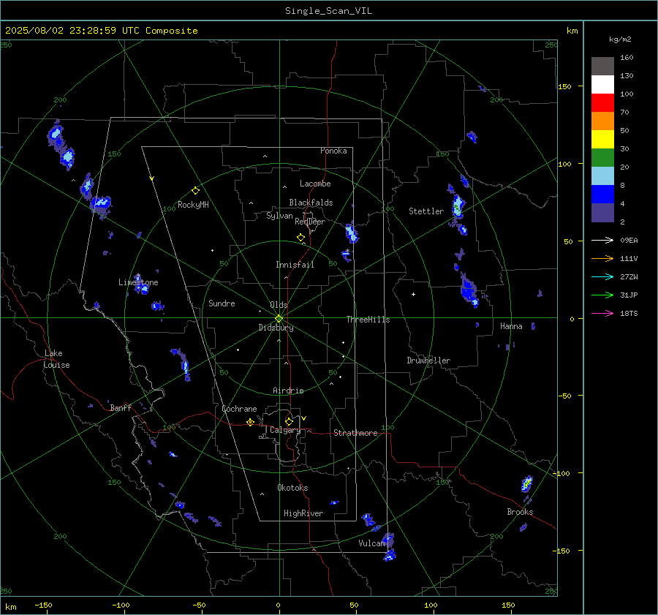Select the green 31JP arrow in legend

point(602,295)
